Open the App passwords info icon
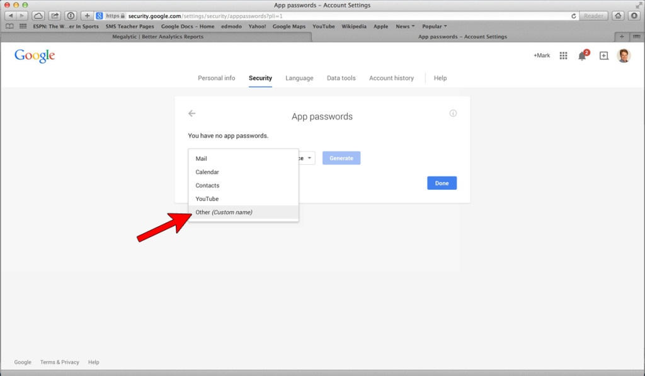 452,113
